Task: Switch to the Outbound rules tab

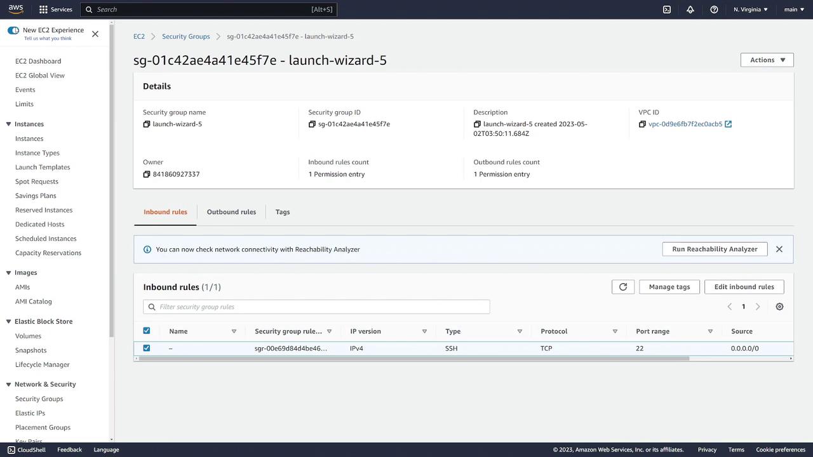Action: [x=231, y=212]
